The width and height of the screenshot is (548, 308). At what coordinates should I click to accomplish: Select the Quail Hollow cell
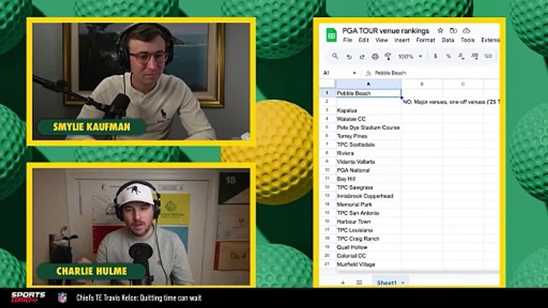369,247
